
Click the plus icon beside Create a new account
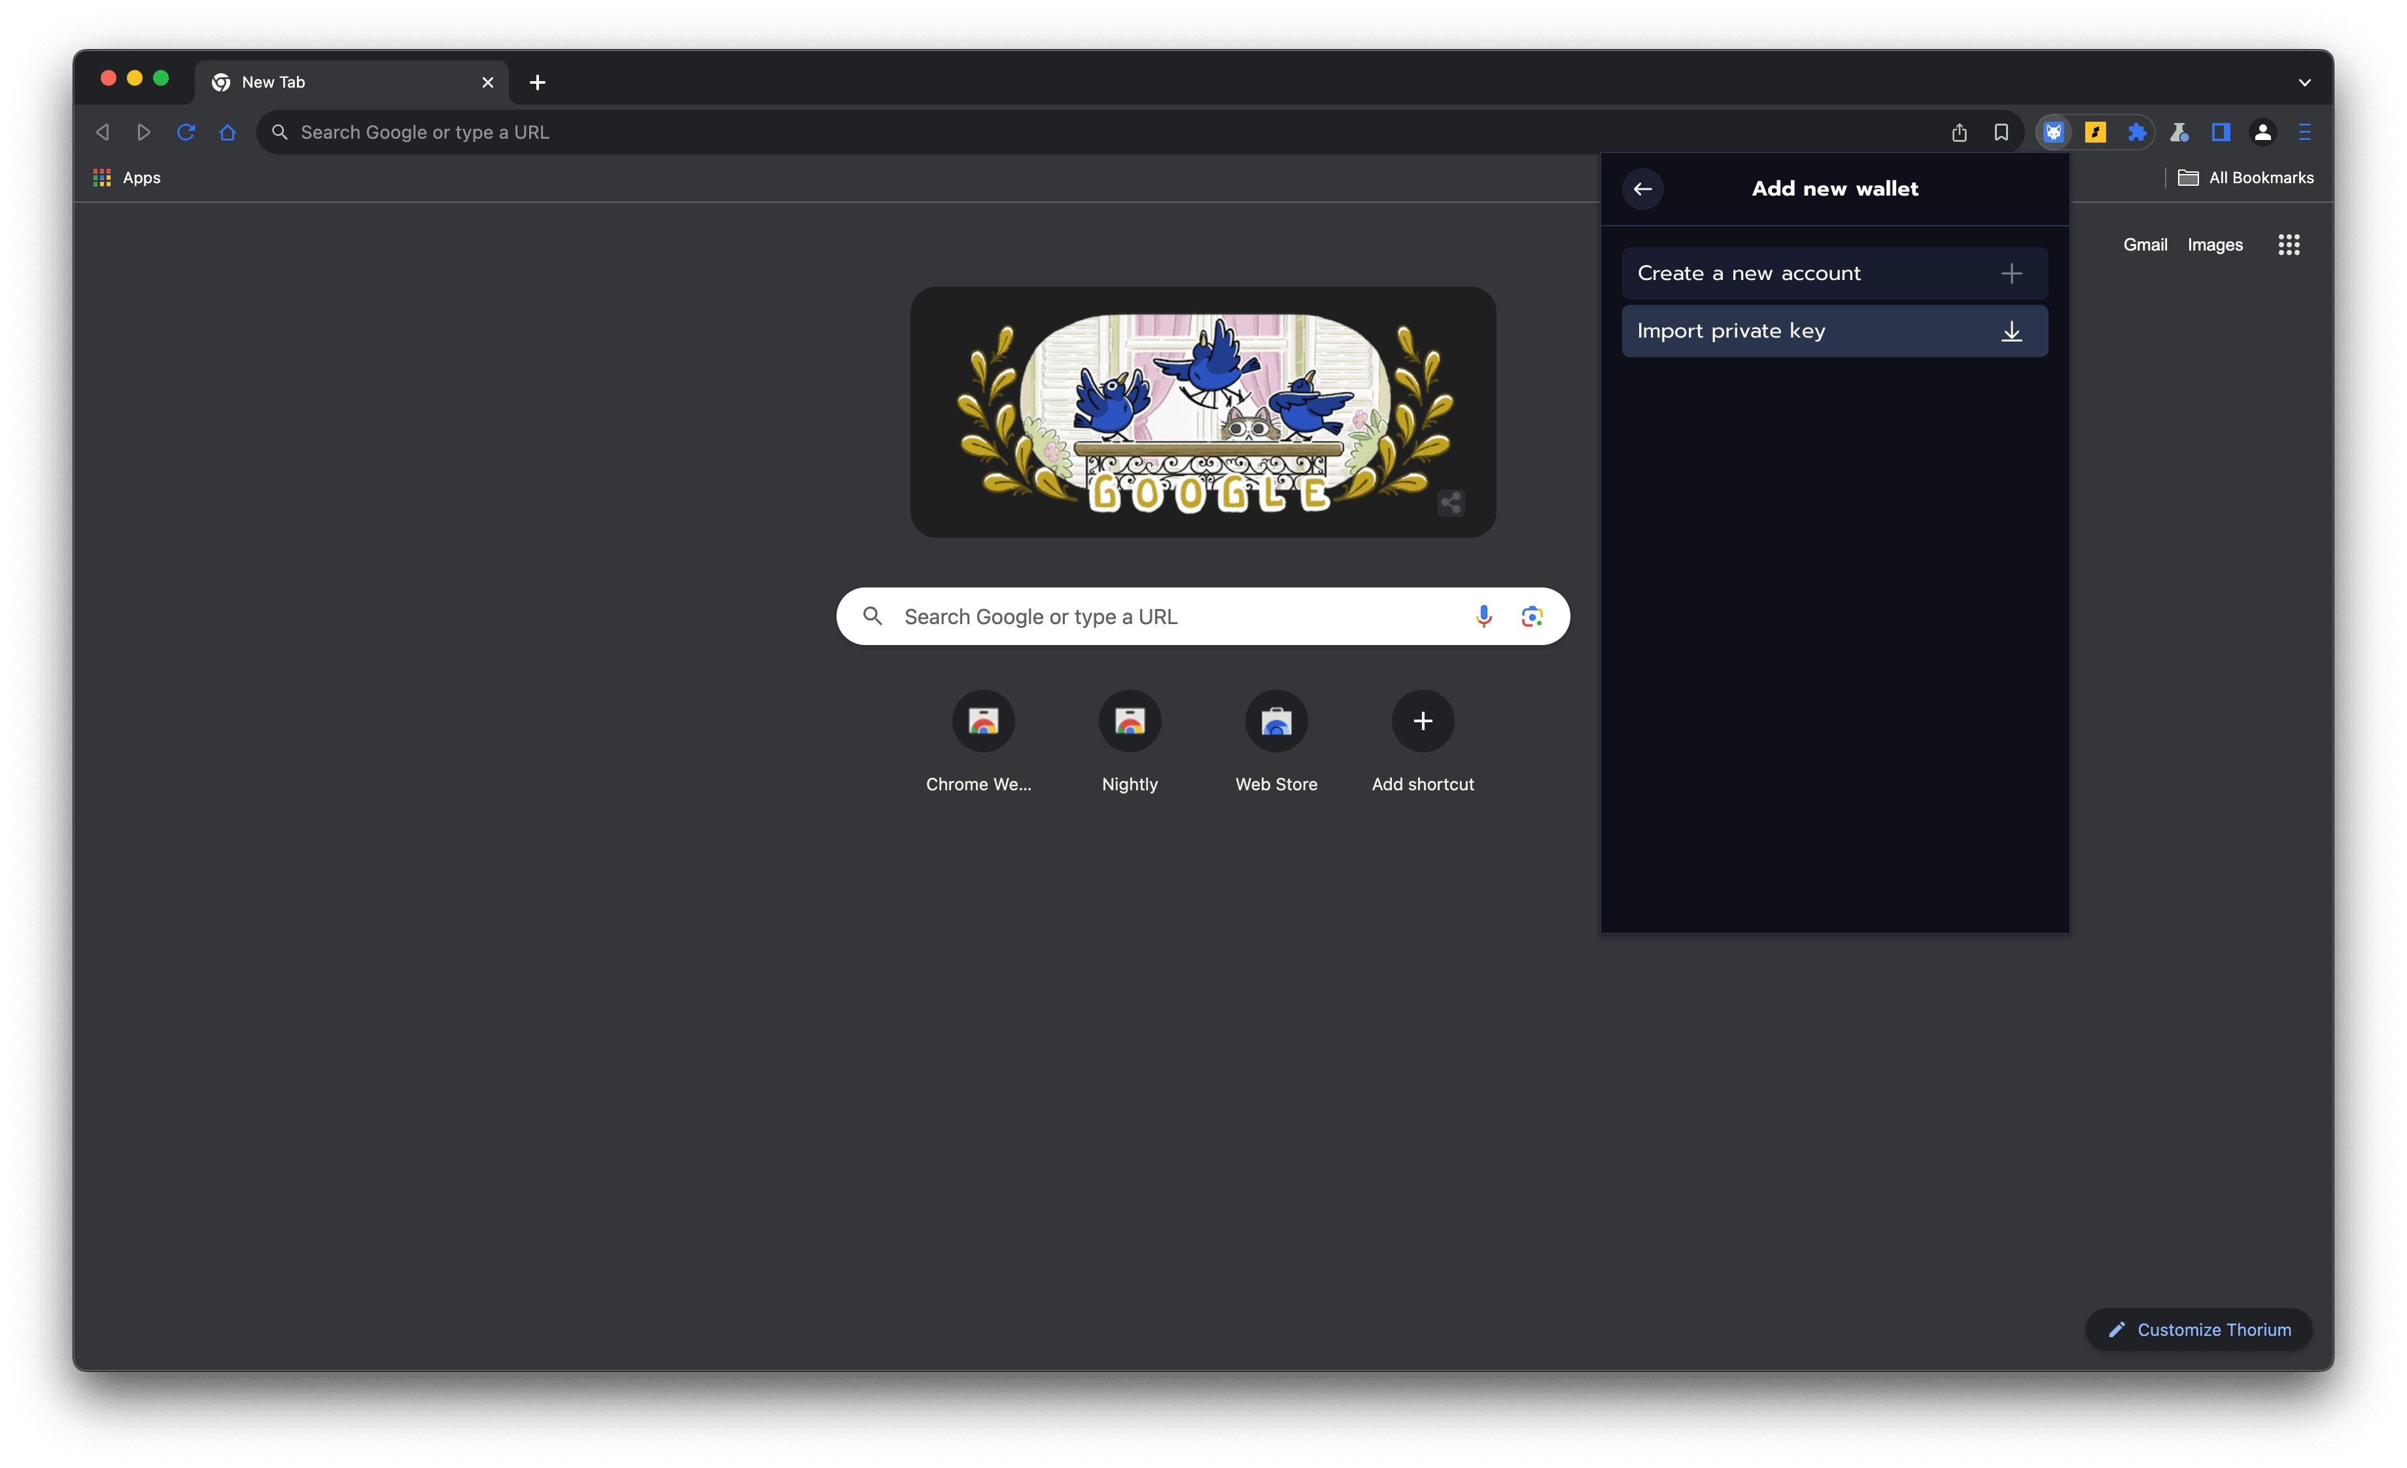(x=2011, y=273)
